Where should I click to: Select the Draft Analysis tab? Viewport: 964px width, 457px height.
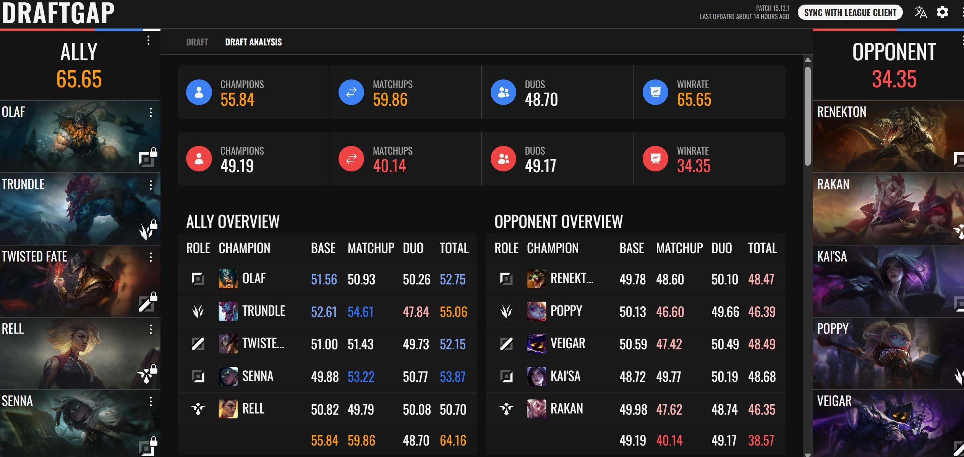coord(253,42)
